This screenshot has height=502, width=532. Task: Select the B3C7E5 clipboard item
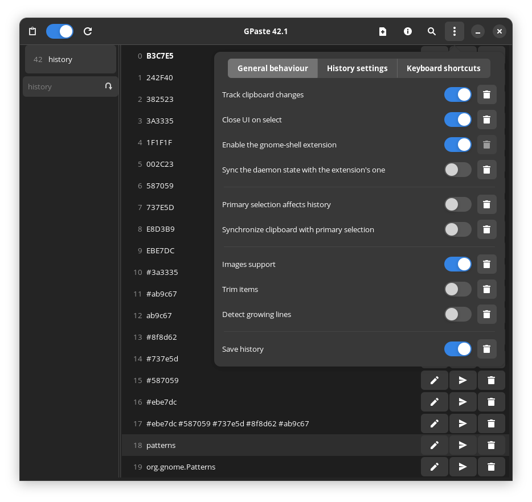160,56
